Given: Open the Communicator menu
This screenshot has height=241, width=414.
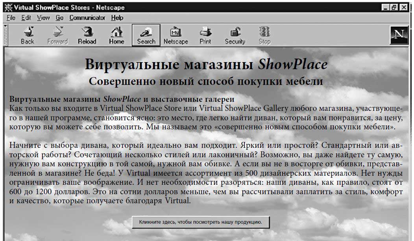Looking at the screenshot, I should point(87,18).
